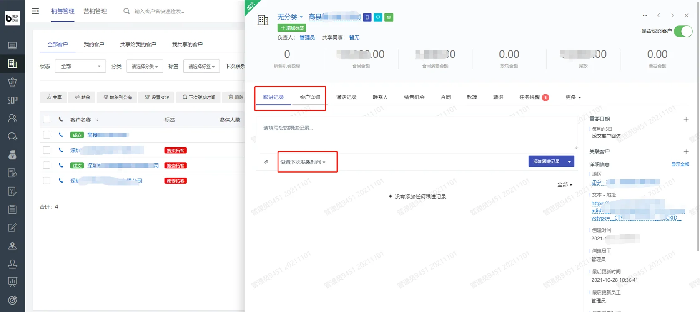Click the green email icon beside customer name
Image resolution: width=700 pixels, height=312 pixels.
click(x=389, y=17)
